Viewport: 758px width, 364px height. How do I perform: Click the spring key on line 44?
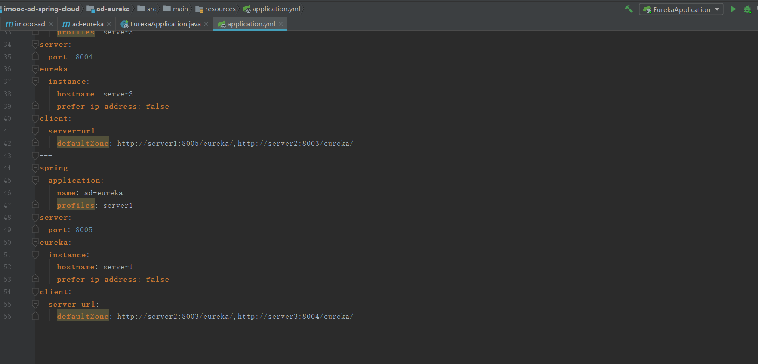coord(54,168)
